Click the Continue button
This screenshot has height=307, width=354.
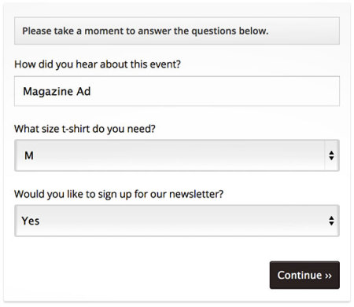[304, 275]
